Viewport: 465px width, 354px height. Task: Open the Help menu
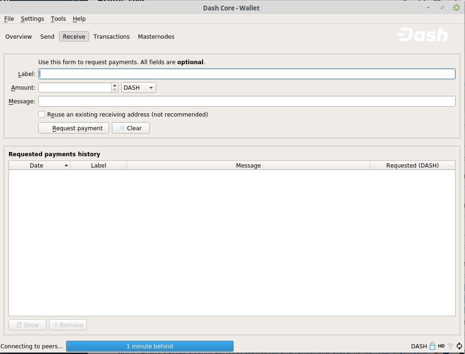(79, 19)
